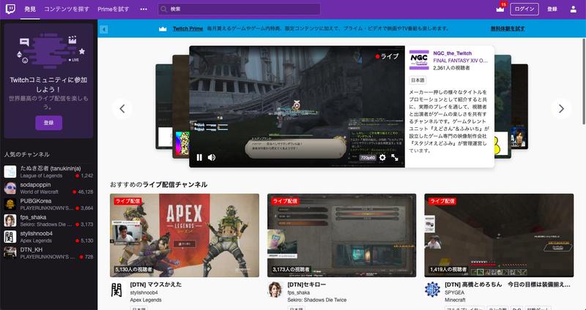586x310 pixels.
Task: Click the NGC channel logo
Action: click(x=419, y=60)
